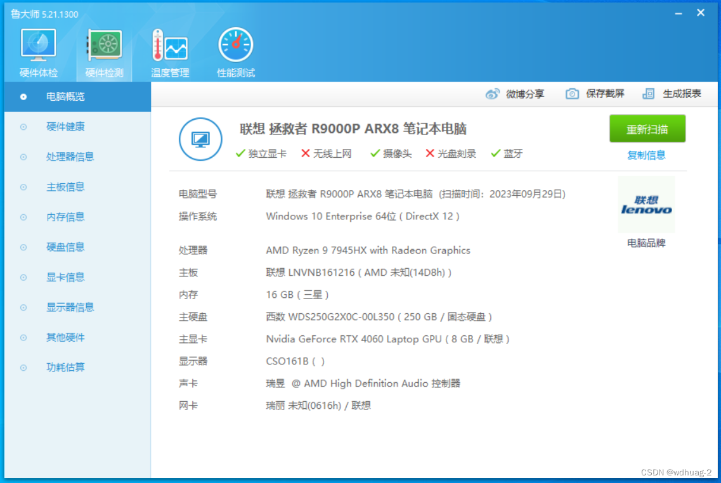Click the 微博分享 text button
Image resolution: width=721 pixels, height=483 pixels.
[524, 94]
